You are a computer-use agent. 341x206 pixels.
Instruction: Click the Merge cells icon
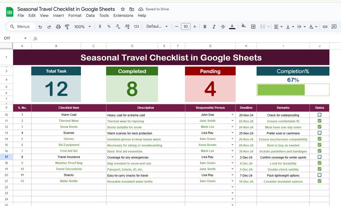point(262,26)
